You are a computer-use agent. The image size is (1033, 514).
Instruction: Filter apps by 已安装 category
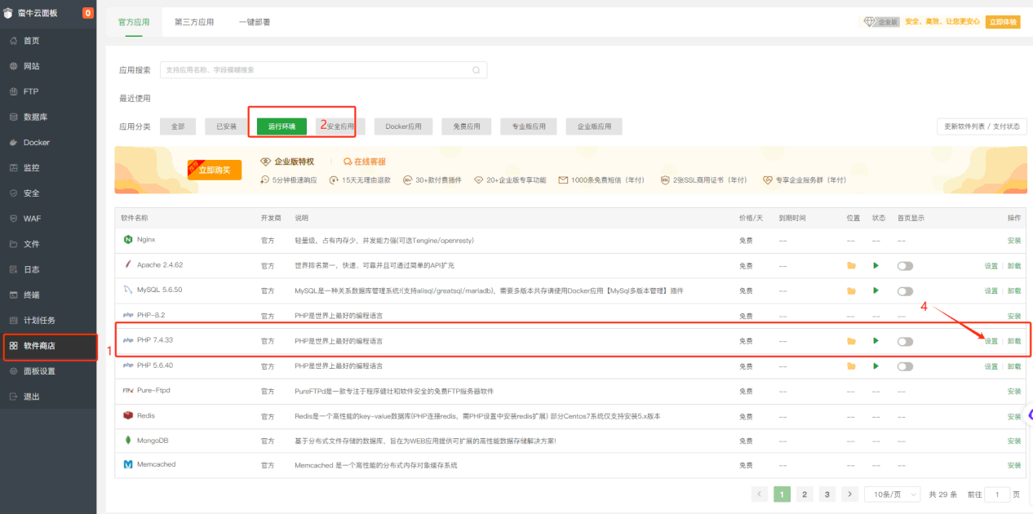(226, 126)
